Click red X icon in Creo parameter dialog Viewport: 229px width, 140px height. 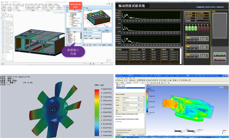click(84, 45)
